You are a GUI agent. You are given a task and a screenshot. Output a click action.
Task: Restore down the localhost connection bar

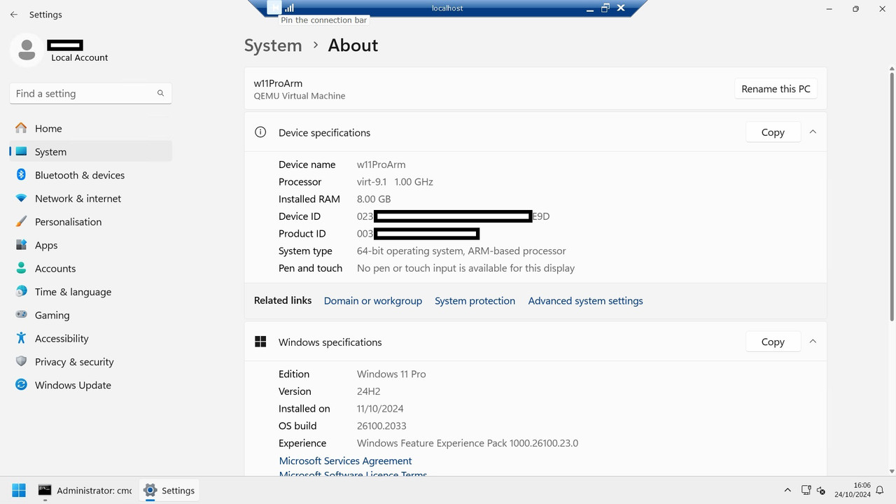coord(605,8)
